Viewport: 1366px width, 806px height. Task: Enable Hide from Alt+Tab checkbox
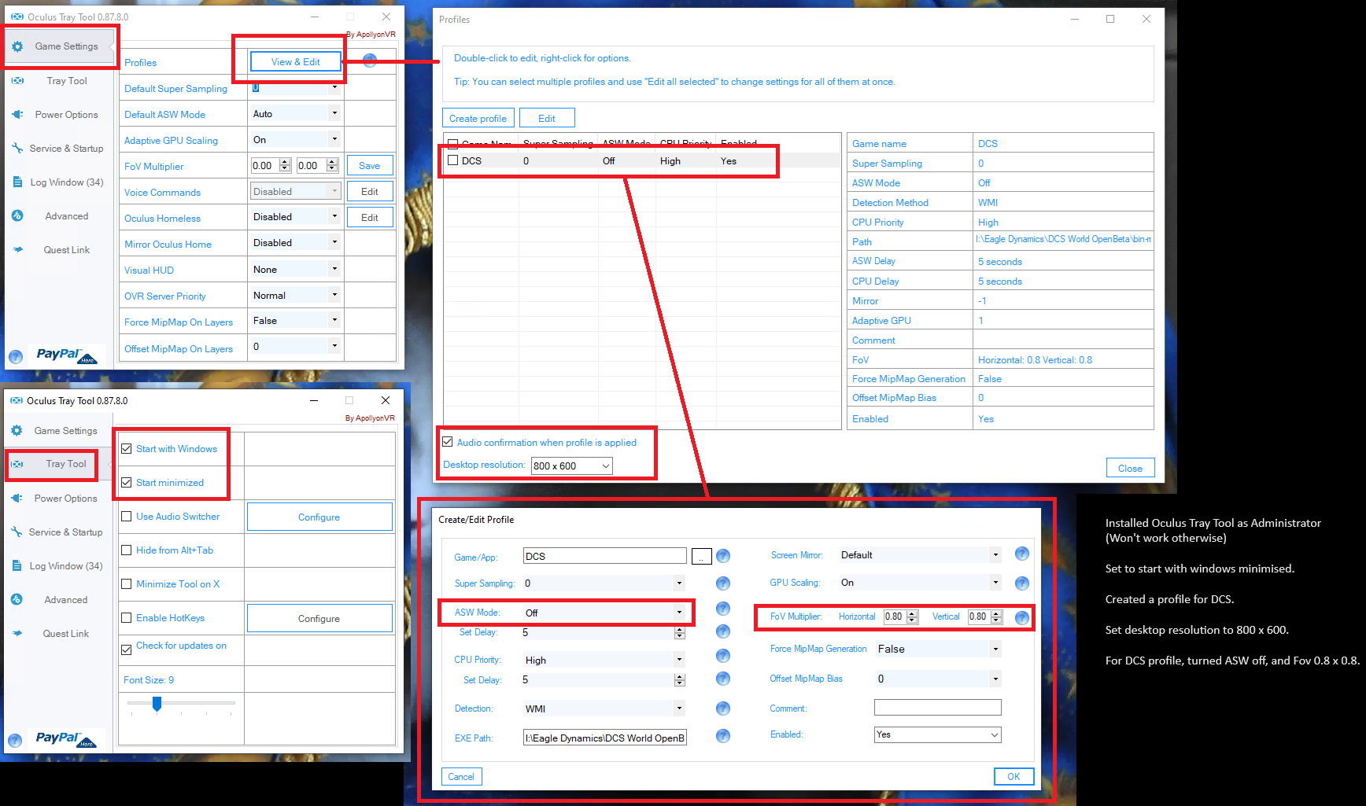tap(126, 550)
